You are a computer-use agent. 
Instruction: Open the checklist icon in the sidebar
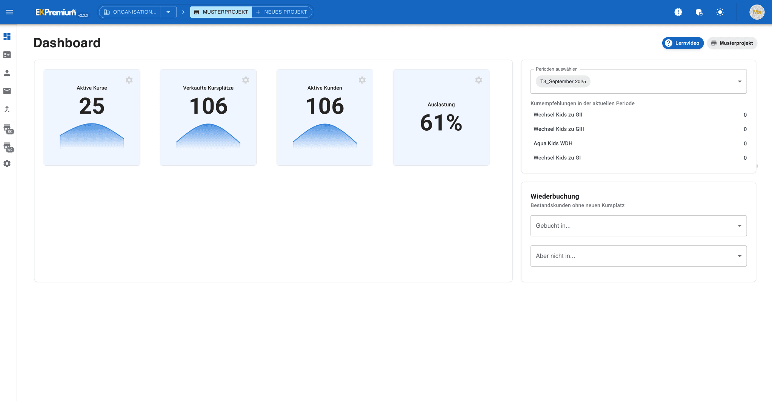tap(7, 55)
